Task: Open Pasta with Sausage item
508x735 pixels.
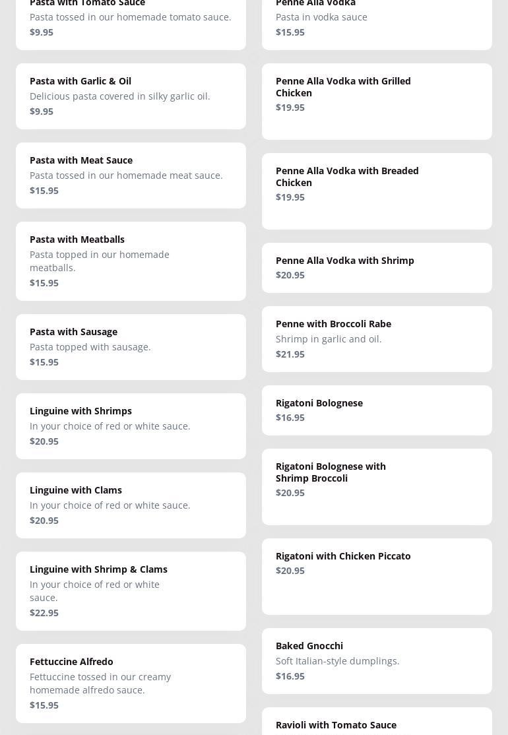Action: tap(131, 347)
